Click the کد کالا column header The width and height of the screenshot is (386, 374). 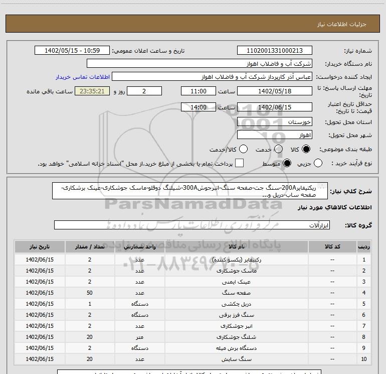point(332,246)
